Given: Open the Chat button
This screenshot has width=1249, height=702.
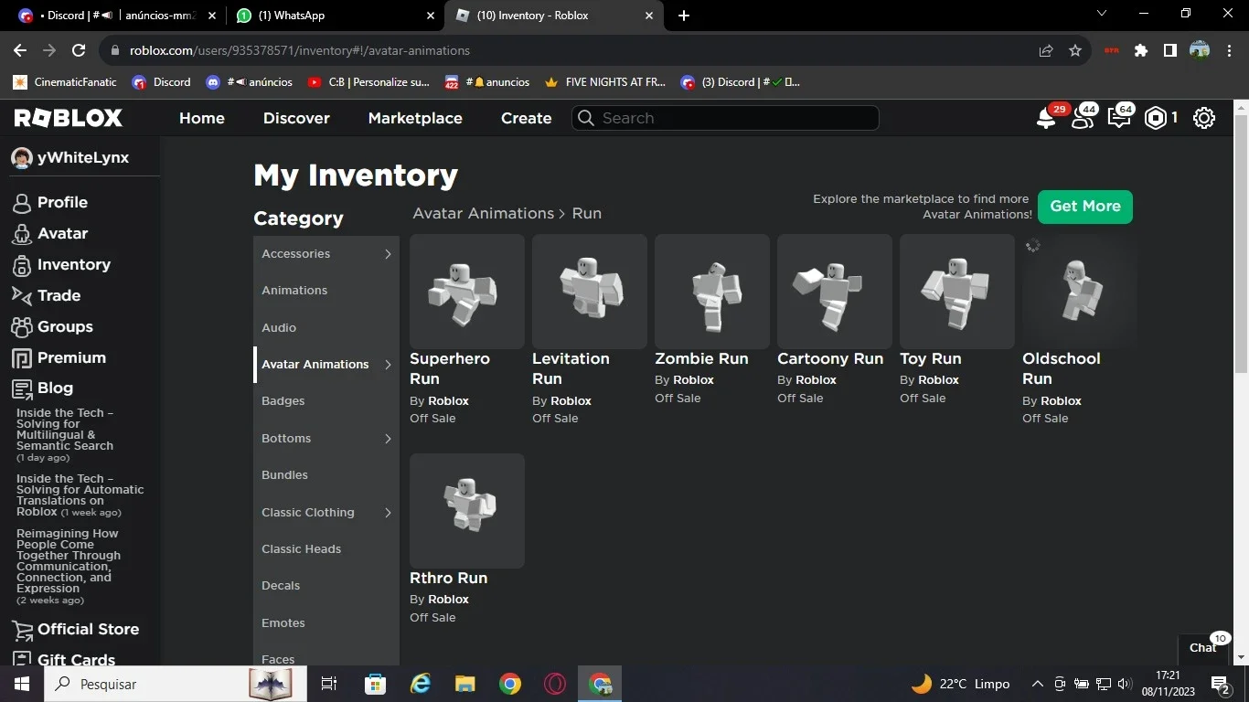Looking at the screenshot, I should (1203, 647).
